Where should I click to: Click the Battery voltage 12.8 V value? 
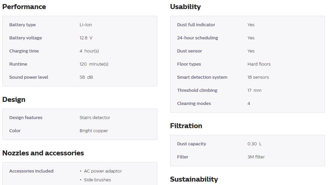click(86, 38)
